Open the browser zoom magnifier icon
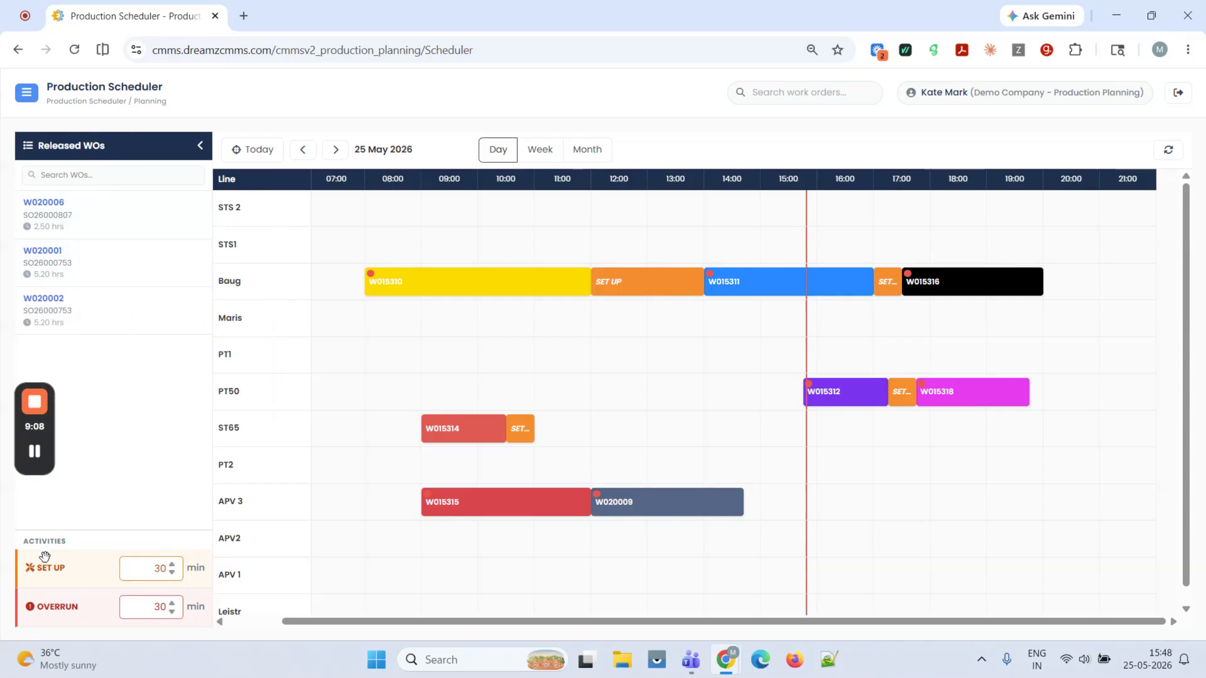This screenshot has width=1206, height=678. [812, 50]
